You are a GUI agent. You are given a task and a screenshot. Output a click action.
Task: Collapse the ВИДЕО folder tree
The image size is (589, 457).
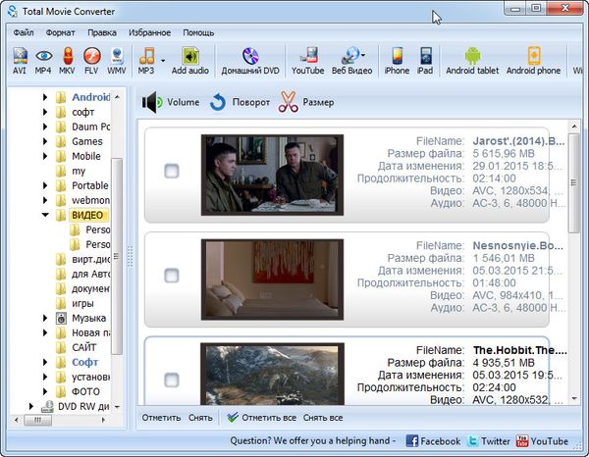(45, 215)
